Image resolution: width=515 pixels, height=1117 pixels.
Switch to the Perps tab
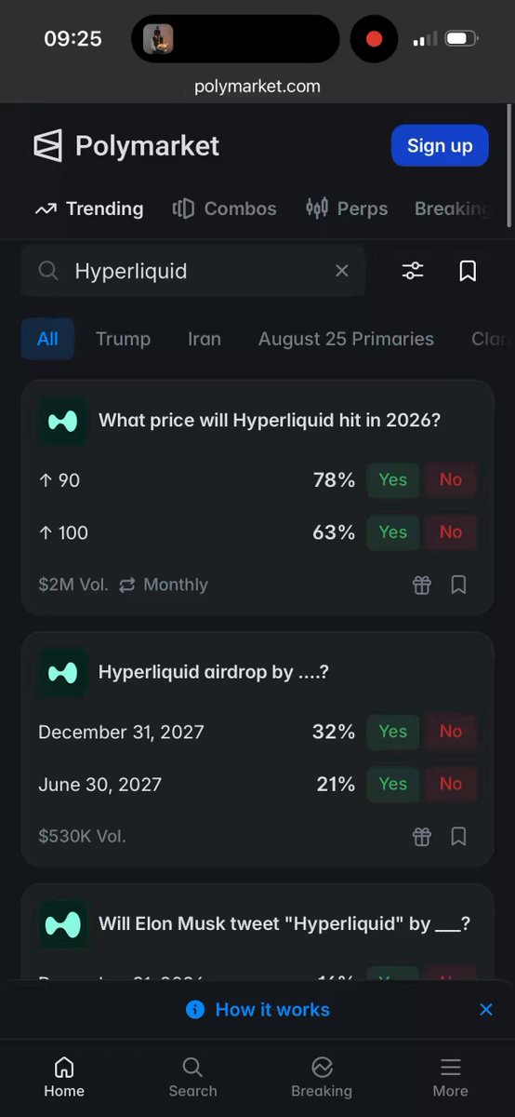(x=347, y=209)
